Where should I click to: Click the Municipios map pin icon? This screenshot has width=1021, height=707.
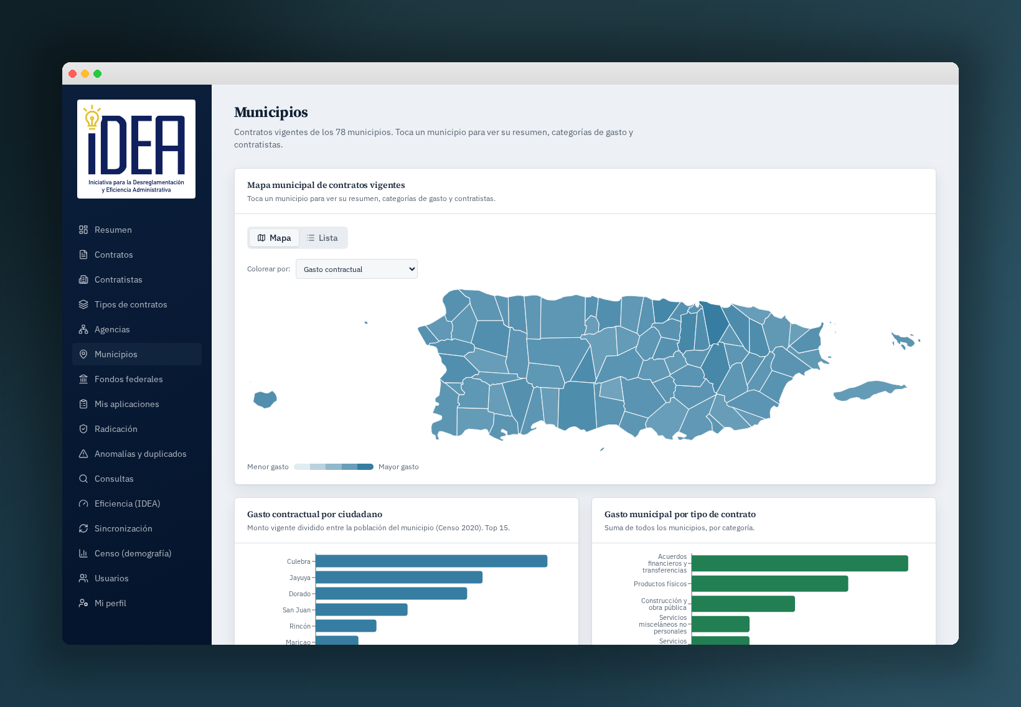pos(83,354)
